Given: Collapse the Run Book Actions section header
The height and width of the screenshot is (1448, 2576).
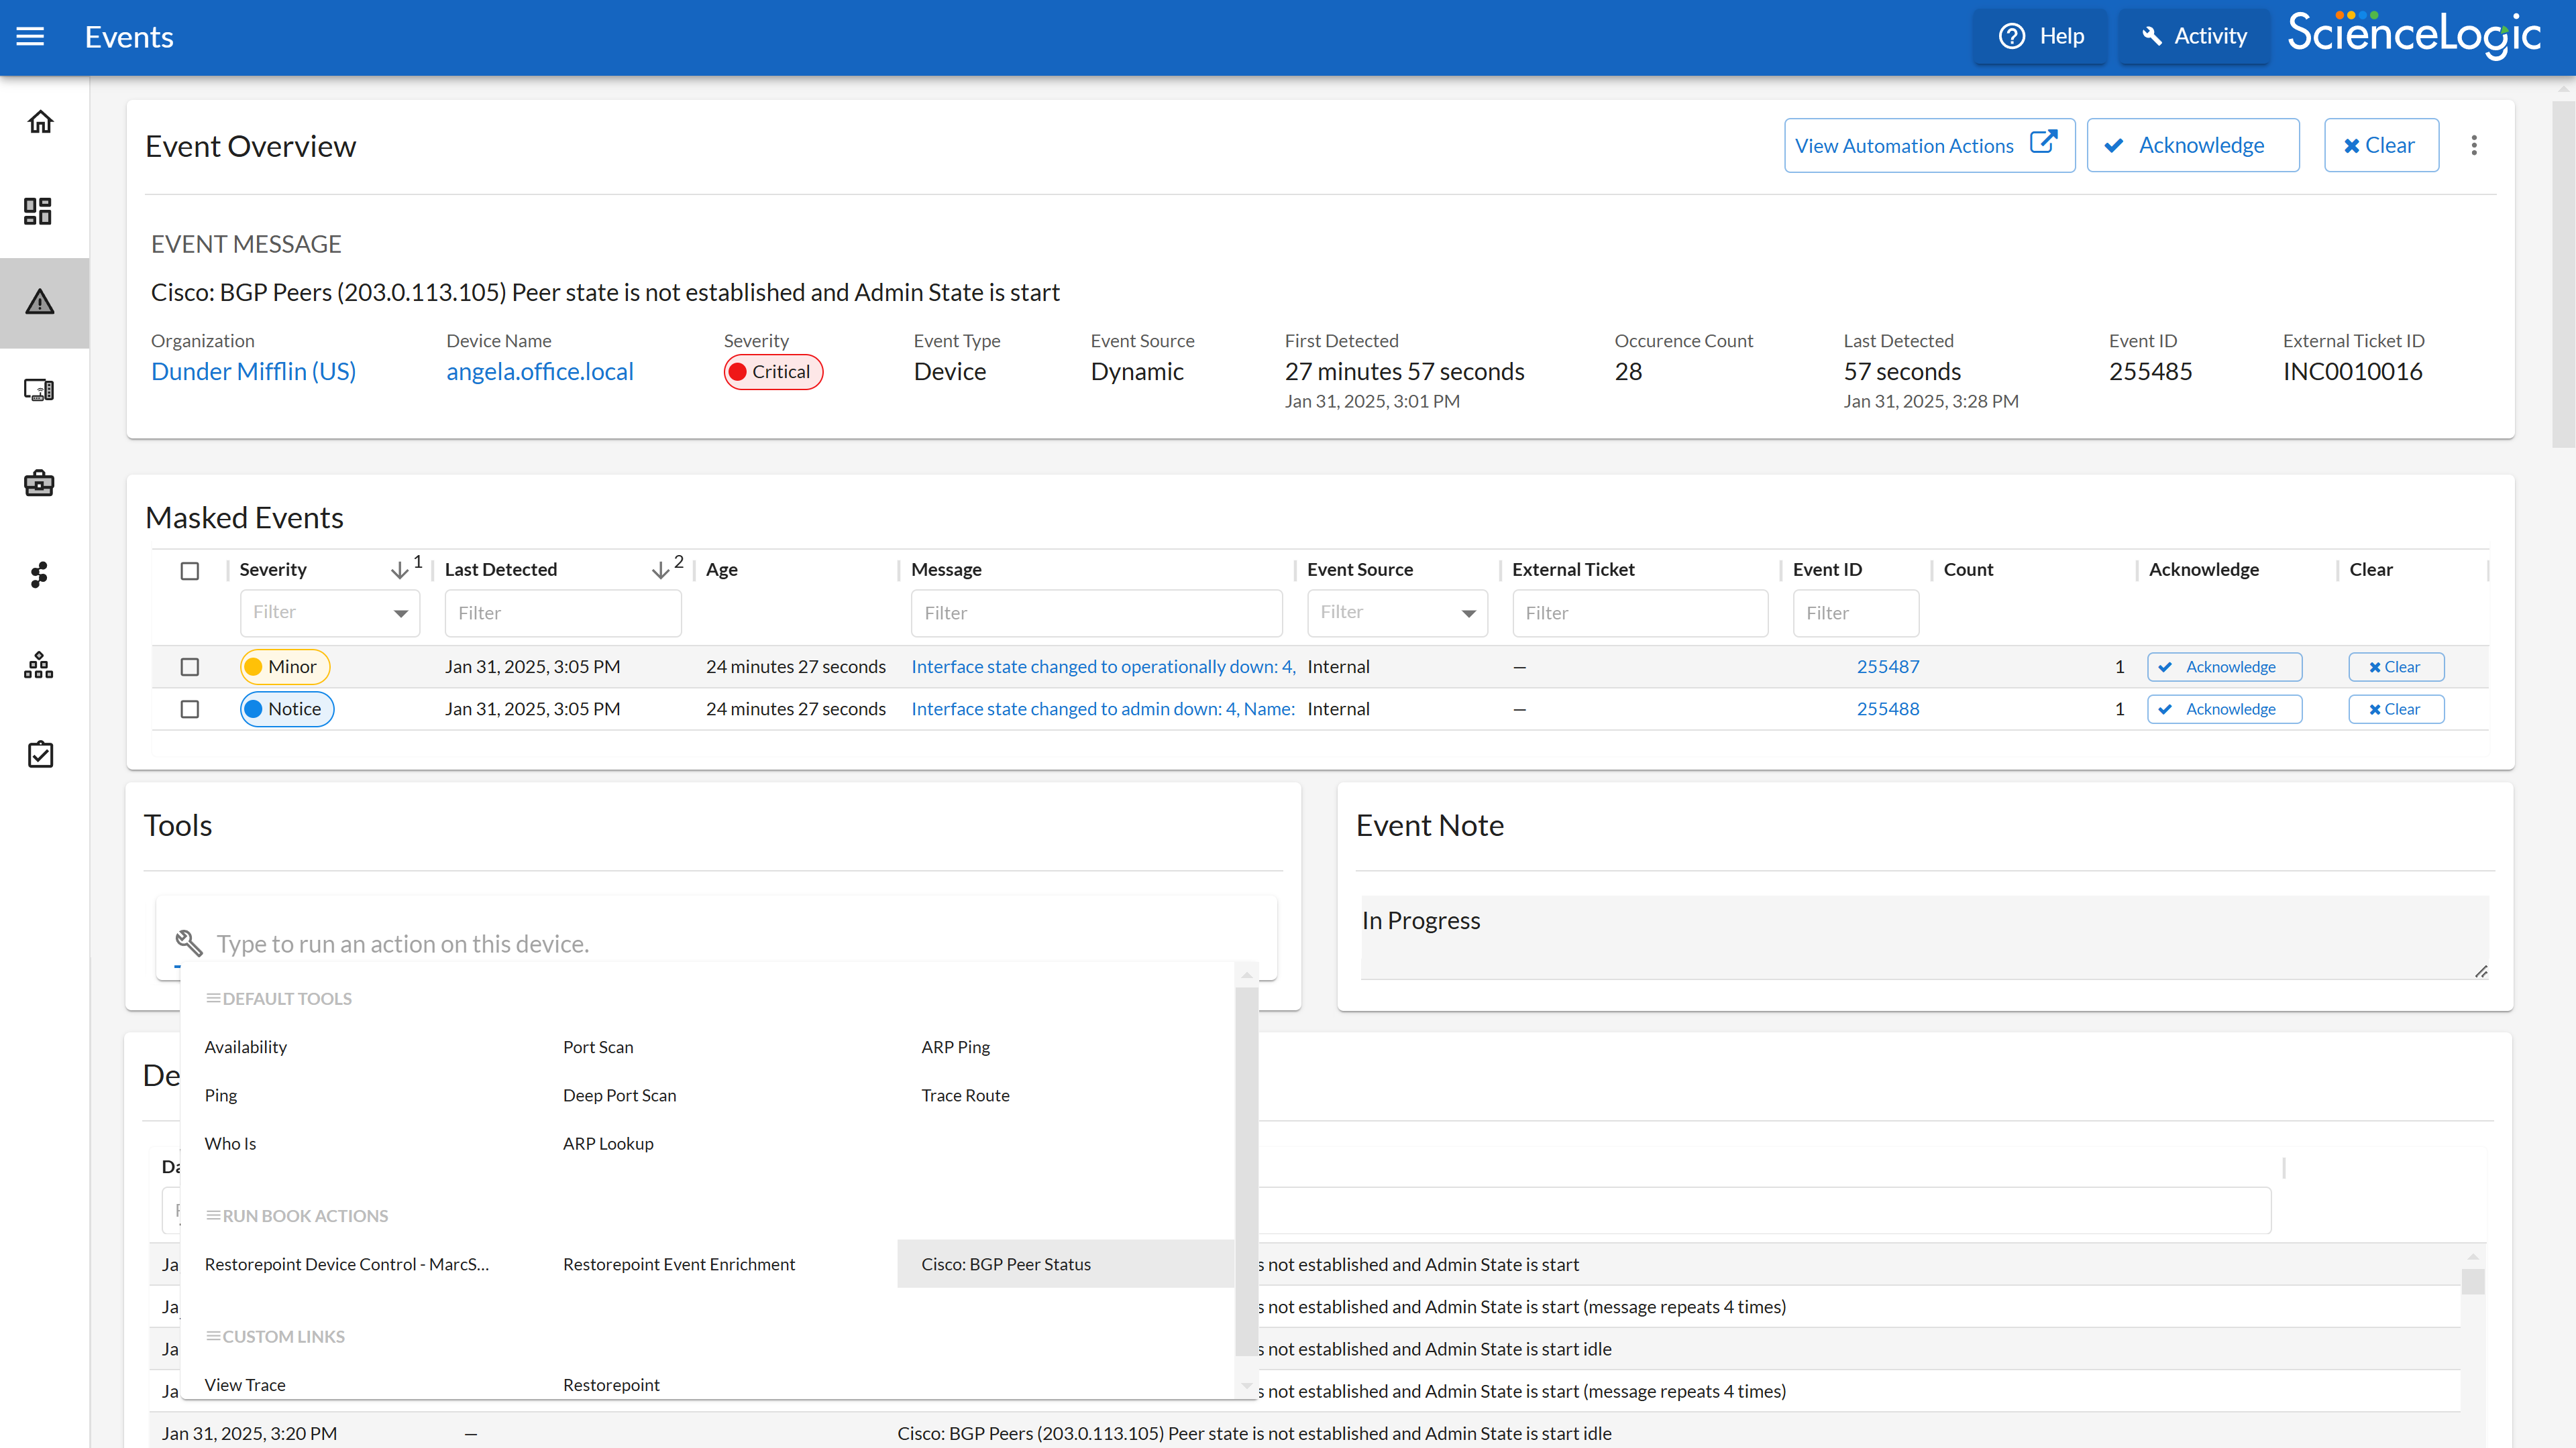Looking at the screenshot, I should pyautogui.click(x=297, y=1215).
